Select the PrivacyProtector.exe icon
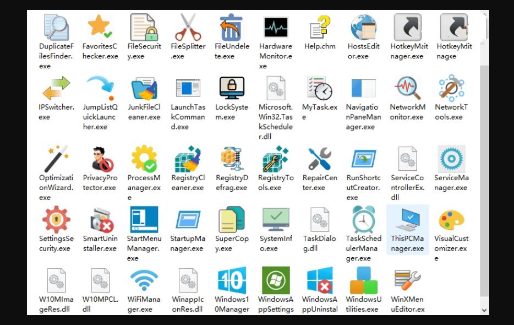Viewport: 514px width, 325px height. pyautogui.click(x=100, y=159)
